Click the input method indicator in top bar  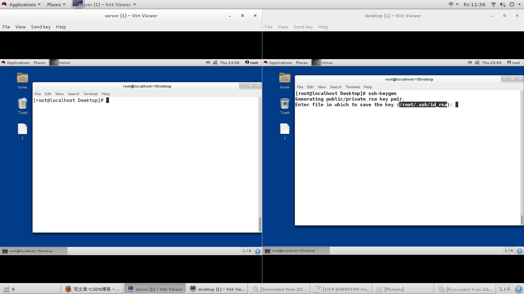(x=453, y=4)
